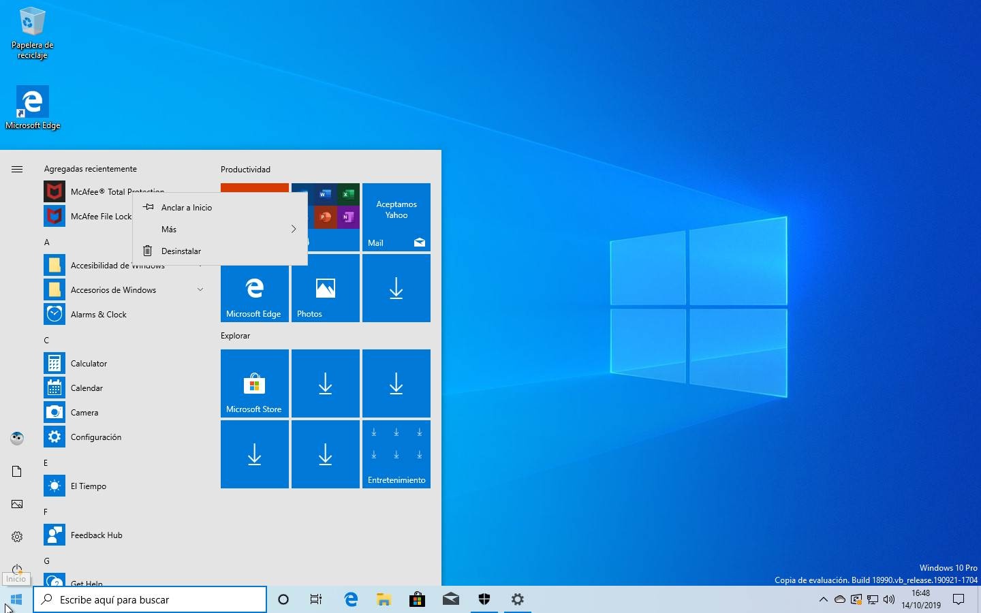Show hidden system tray icons
This screenshot has height=613, width=981.
[x=823, y=599]
